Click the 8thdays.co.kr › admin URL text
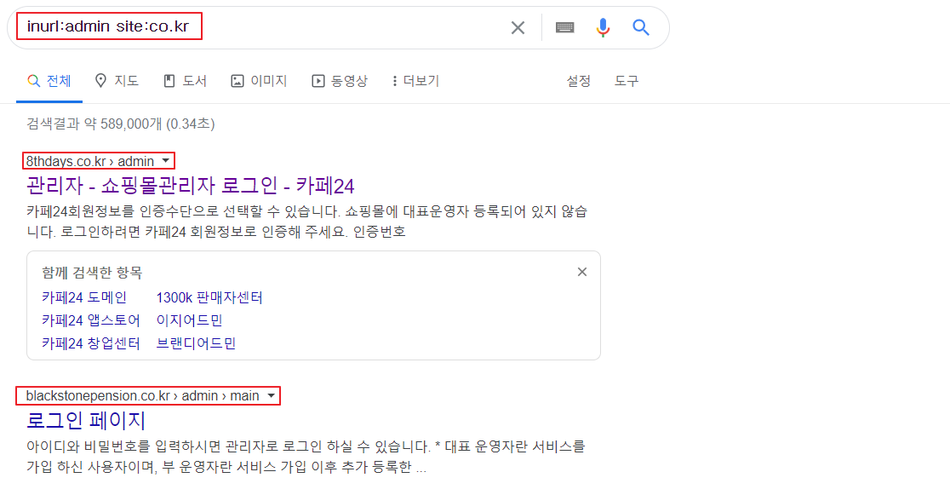The height and width of the screenshot is (495, 950). (x=89, y=161)
